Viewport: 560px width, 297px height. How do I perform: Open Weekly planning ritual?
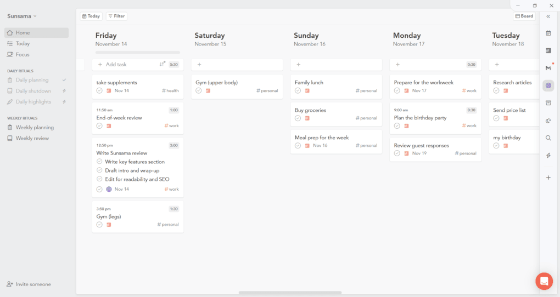click(x=35, y=128)
